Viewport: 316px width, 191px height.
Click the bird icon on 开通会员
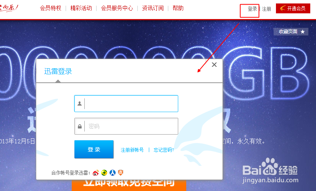coord(283,8)
